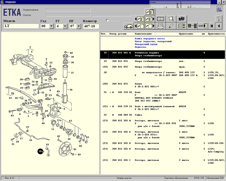
Task: Open help with the question mark icon
Action: pyautogui.click(x=219, y=19)
